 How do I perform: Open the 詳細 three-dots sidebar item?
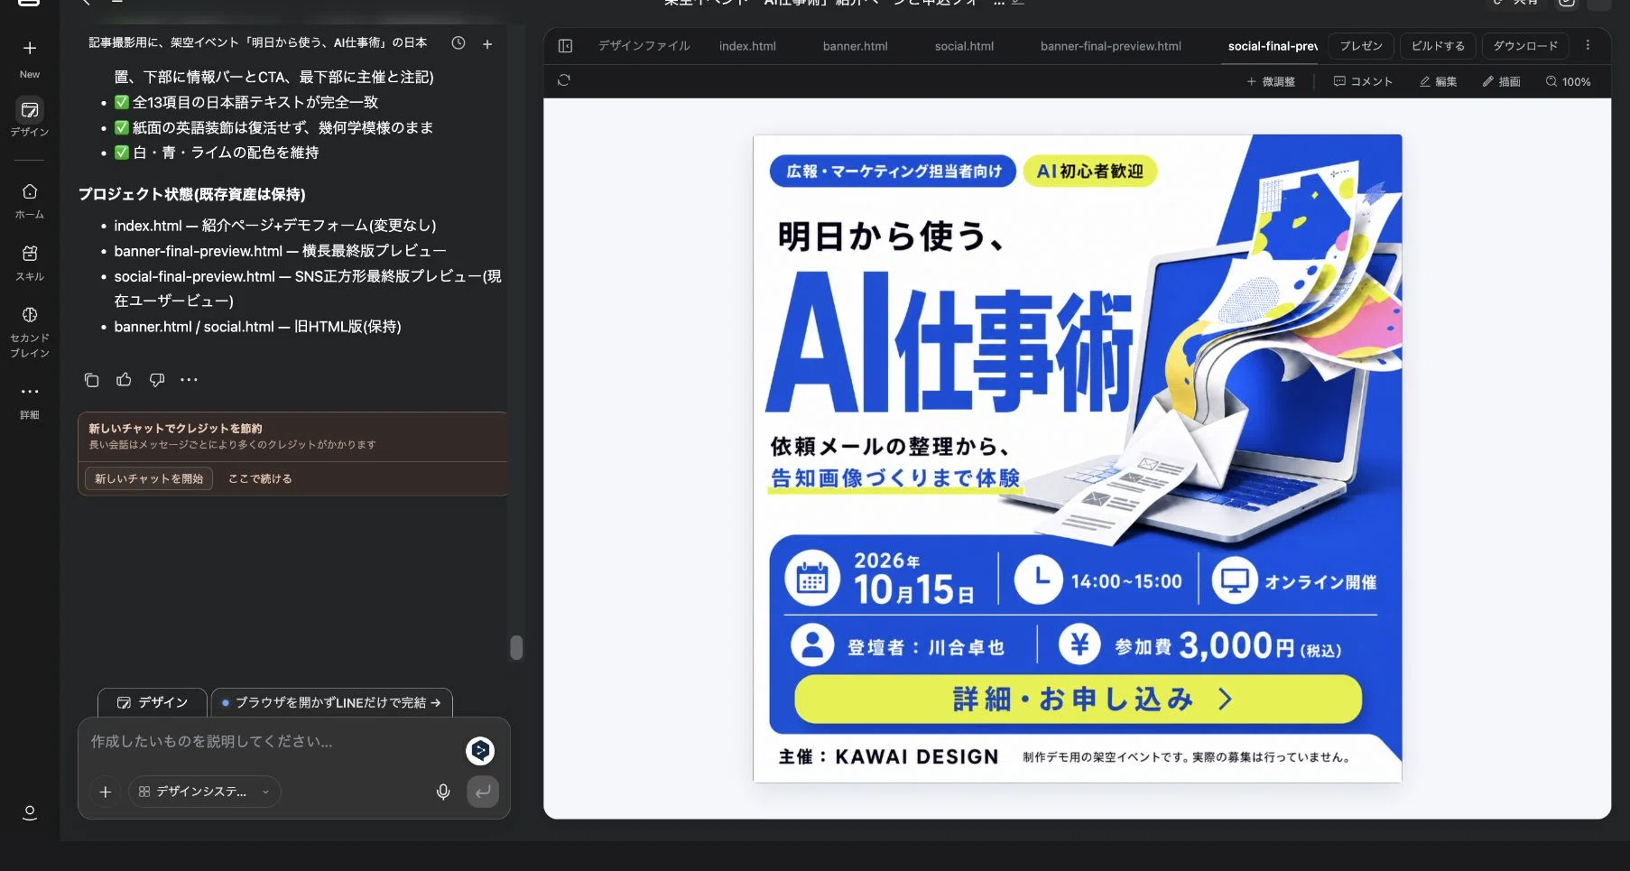pyautogui.click(x=30, y=402)
